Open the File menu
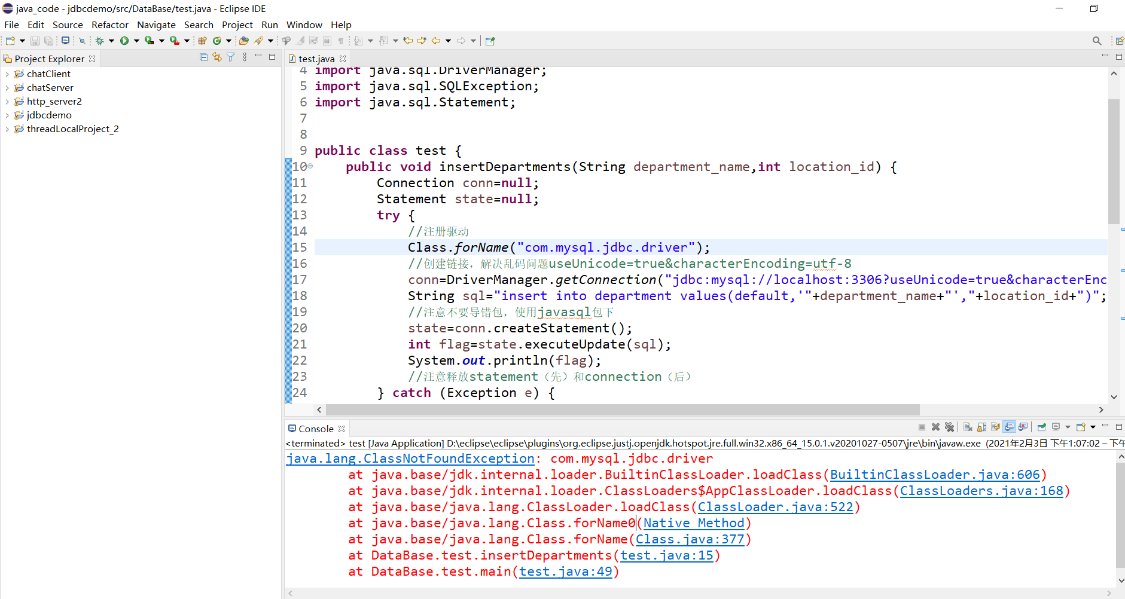 point(11,25)
